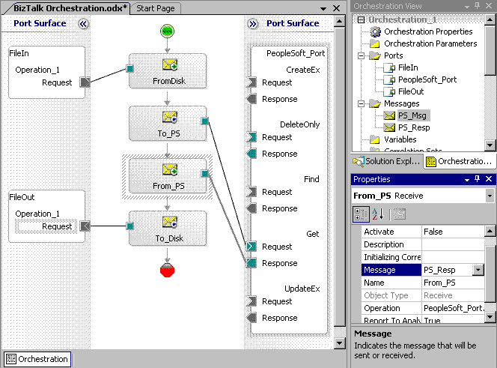The image size is (497, 368).
Task: Click designer vertical scrollbar down arrow
Action: click(x=340, y=343)
